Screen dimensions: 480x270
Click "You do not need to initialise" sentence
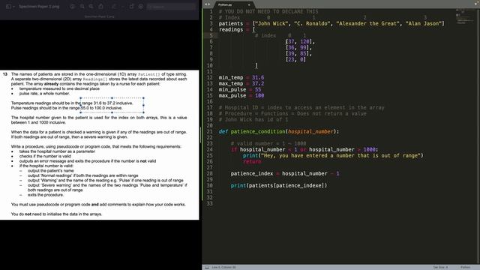coord(56,214)
